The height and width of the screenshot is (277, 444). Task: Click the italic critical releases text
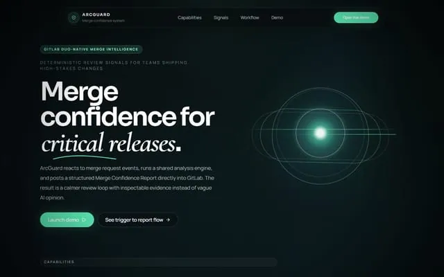(x=108, y=143)
